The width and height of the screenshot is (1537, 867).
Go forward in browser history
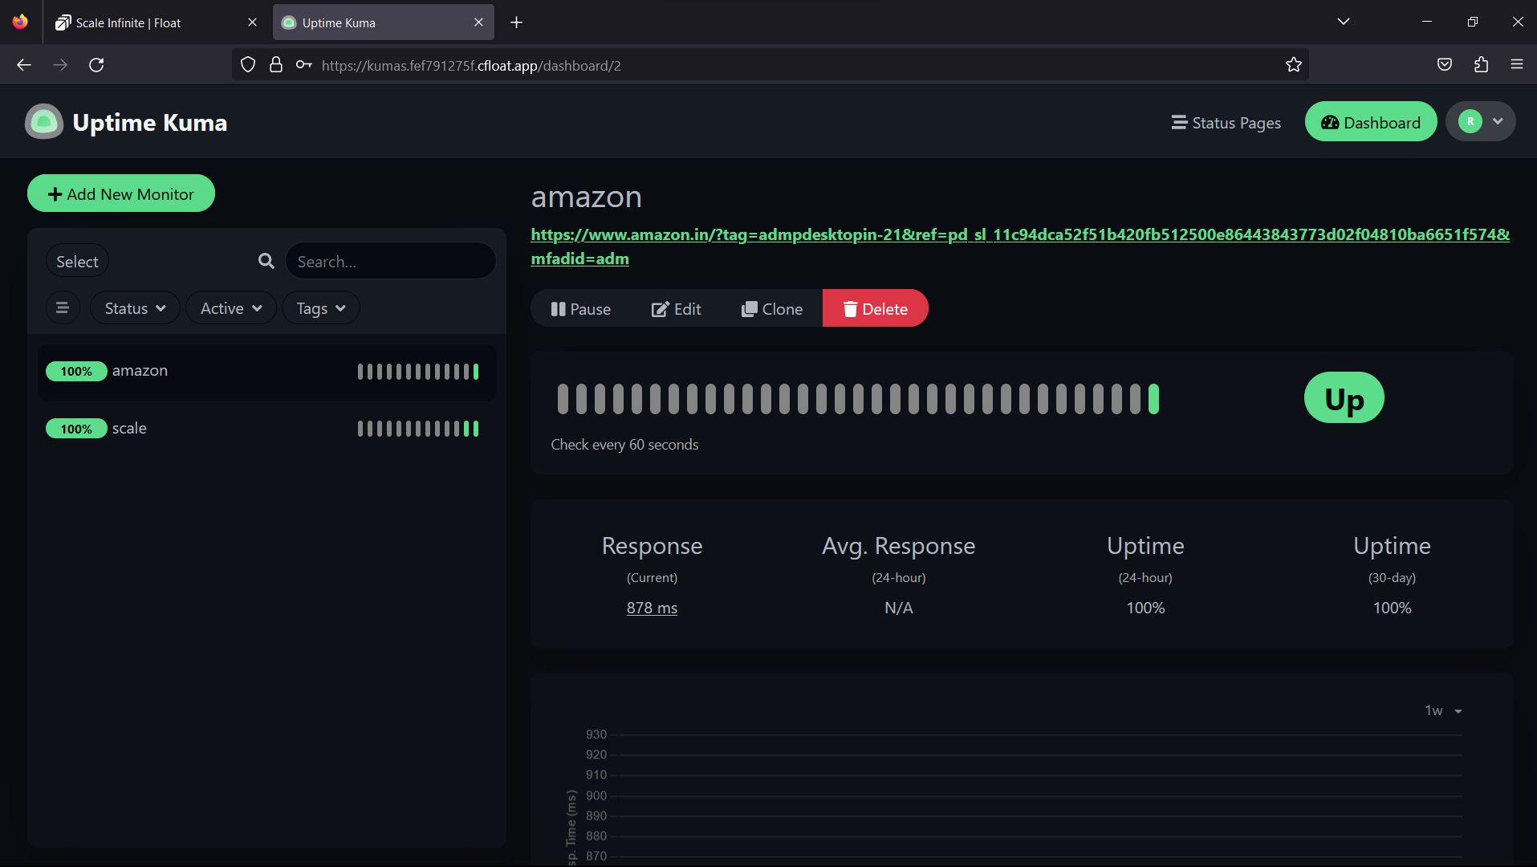click(x=60, y=65)
